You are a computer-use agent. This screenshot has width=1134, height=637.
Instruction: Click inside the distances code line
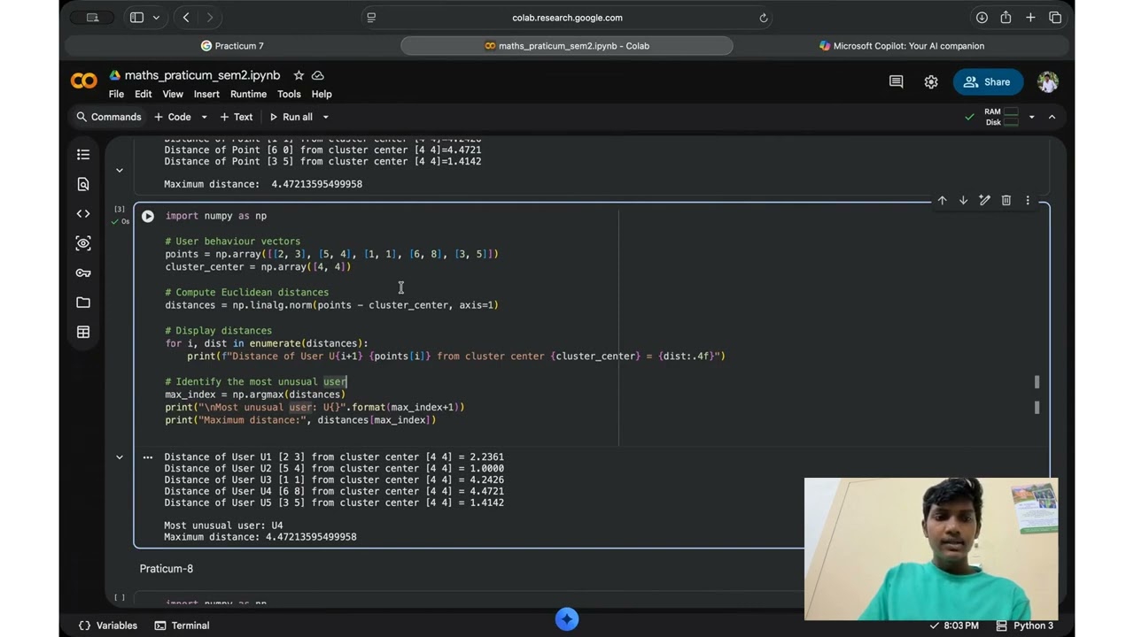point(331,305)
